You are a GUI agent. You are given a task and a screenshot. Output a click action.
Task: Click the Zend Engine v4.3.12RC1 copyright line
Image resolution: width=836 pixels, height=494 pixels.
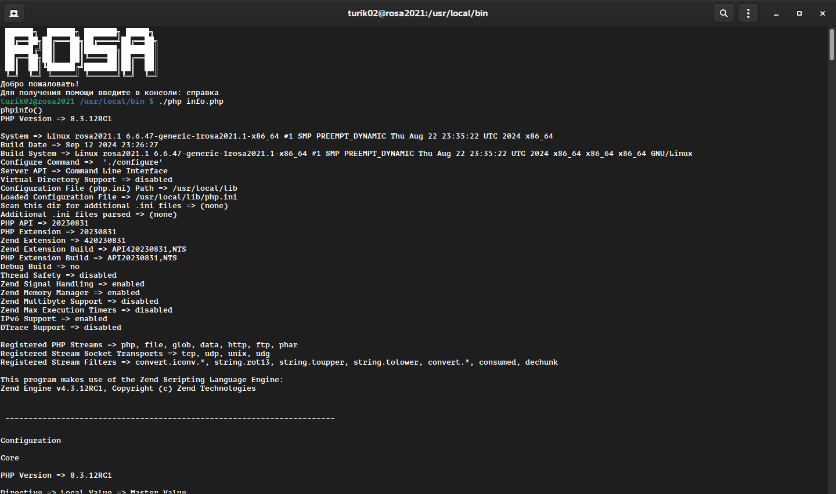pos(128,388)
